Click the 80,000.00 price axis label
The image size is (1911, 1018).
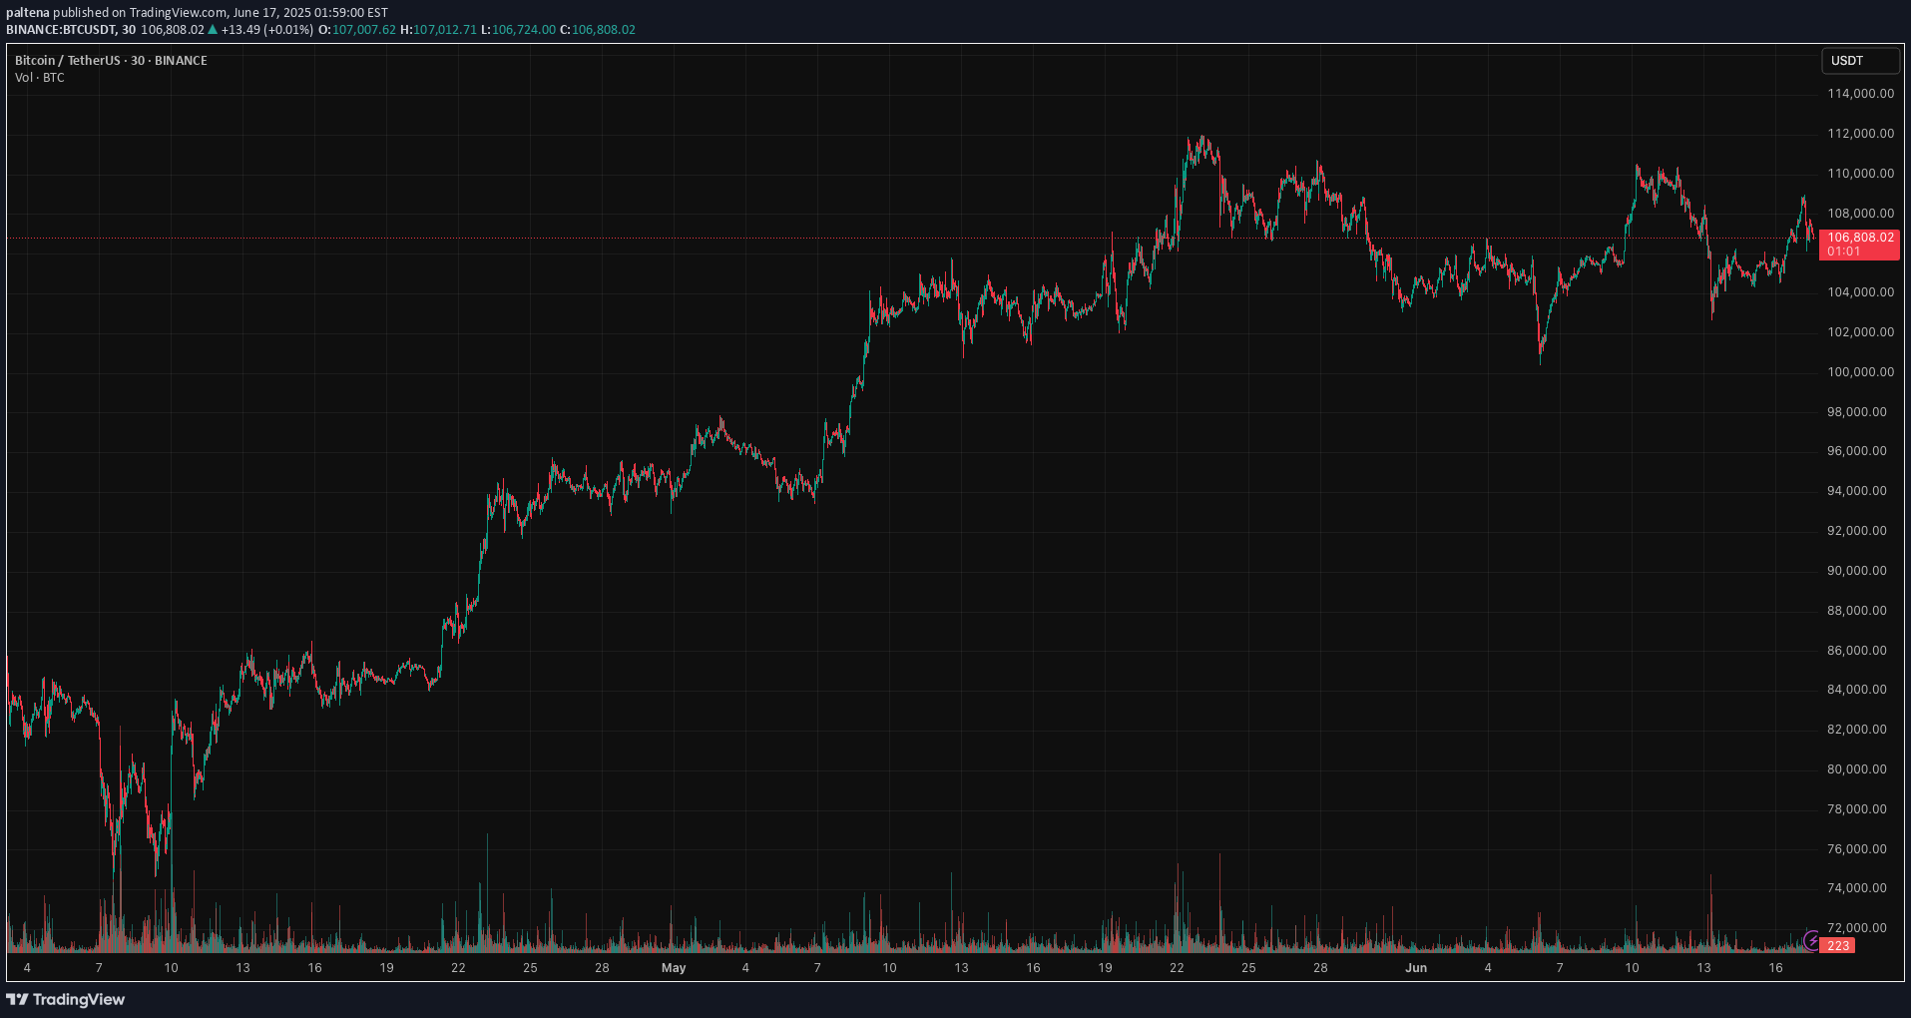click(x=1857, y=769)
